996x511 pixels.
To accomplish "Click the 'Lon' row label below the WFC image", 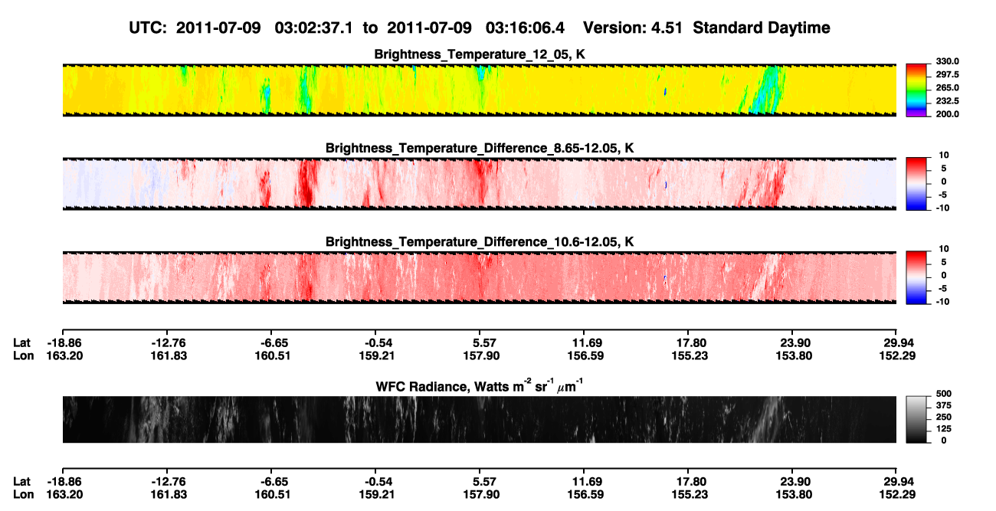I will tap(23, 493).
